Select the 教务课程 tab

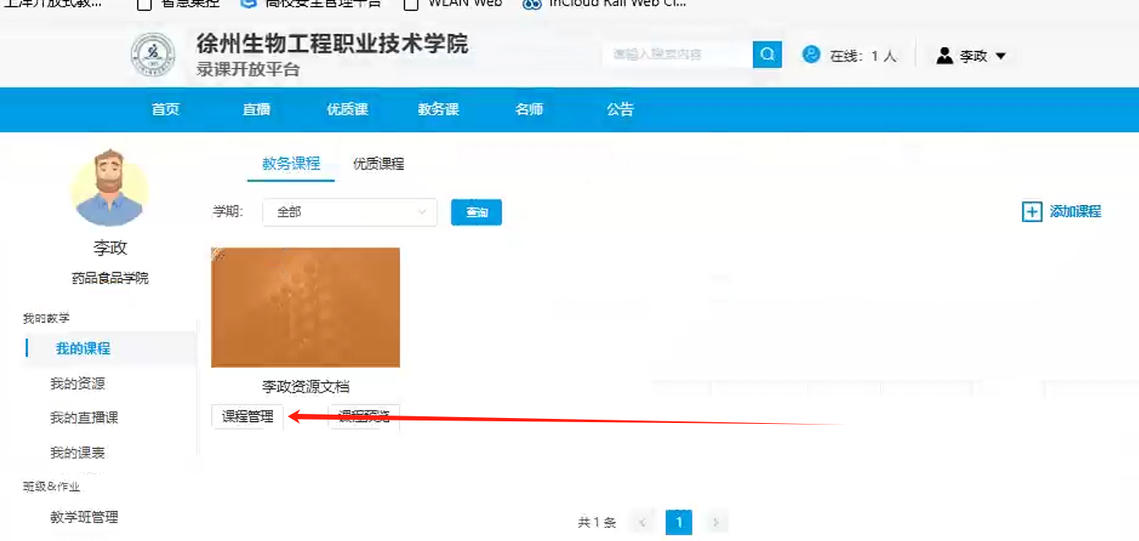click(291, 165)
